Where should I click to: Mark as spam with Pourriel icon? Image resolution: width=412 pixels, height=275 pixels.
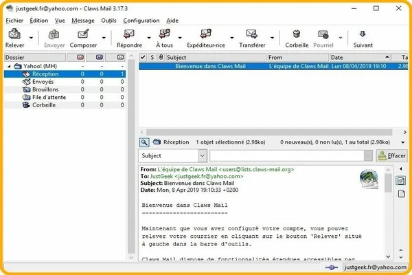click(x=323, y=34)
